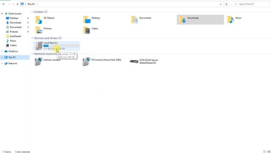This screenshot has height=153, width=272.
Task: Select the Downloads folder icon in Folders
Action: pyautogui.click(x=182, y=20)
